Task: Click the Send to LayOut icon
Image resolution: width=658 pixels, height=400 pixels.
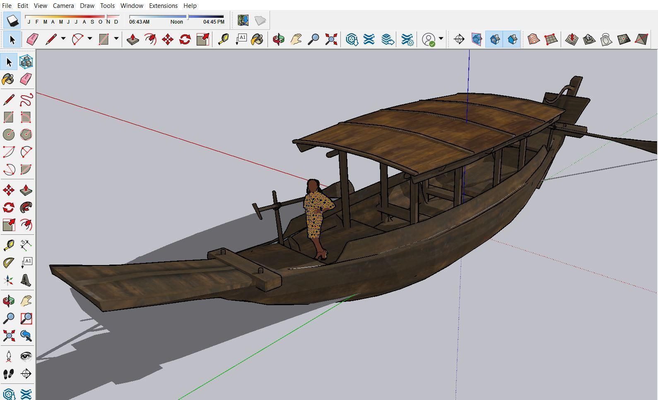Action: (388, 39)
